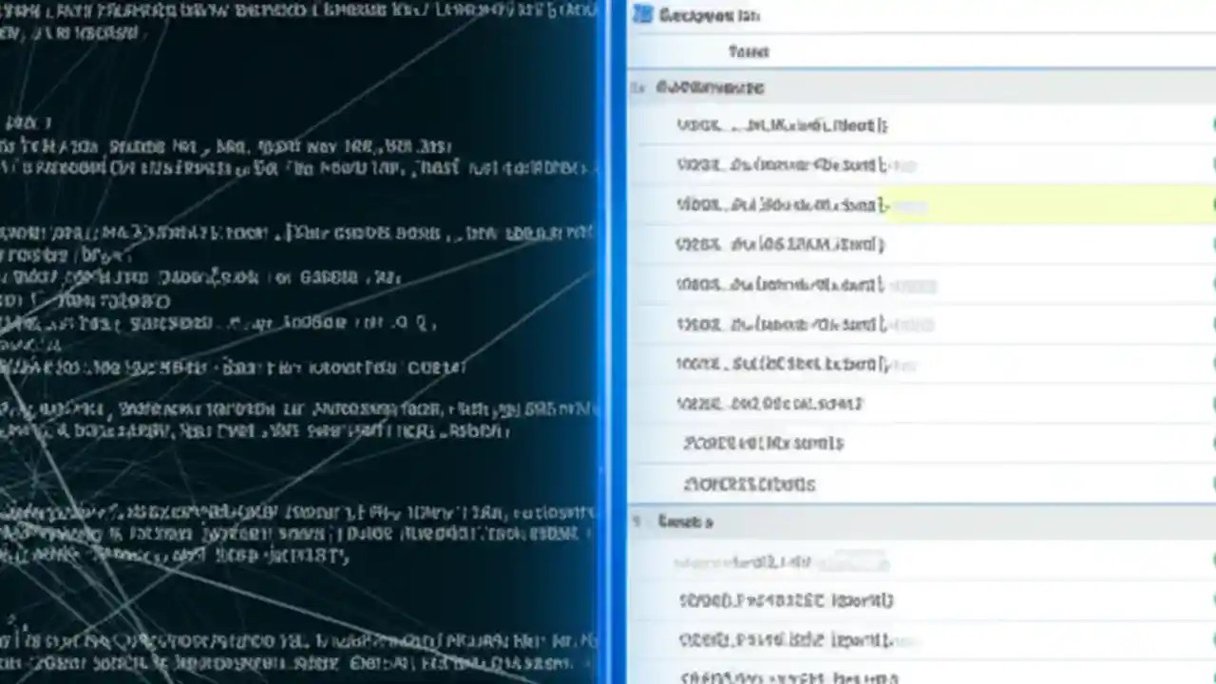Click the Name column header
Screen dimensions: 1216x684
[x=749, y=51]
